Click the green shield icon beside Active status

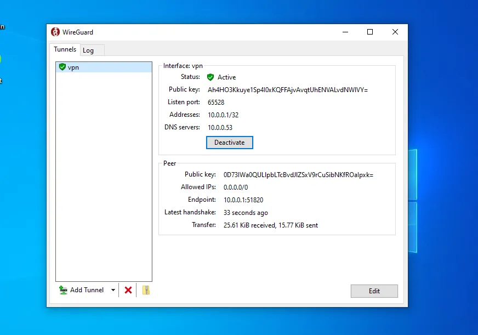pos(210,77)
